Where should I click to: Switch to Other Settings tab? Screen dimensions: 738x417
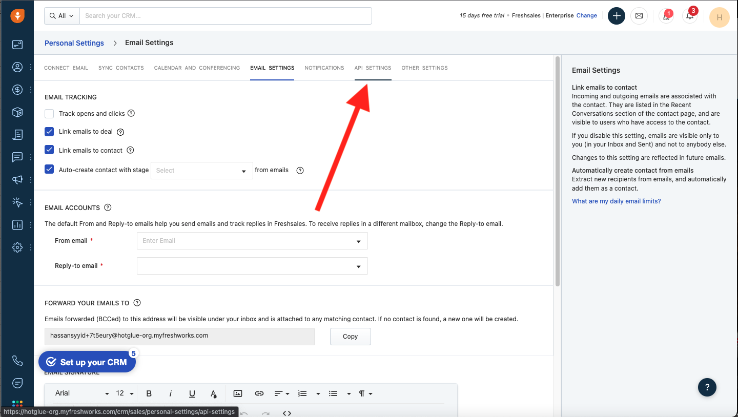tap(425, 68)
